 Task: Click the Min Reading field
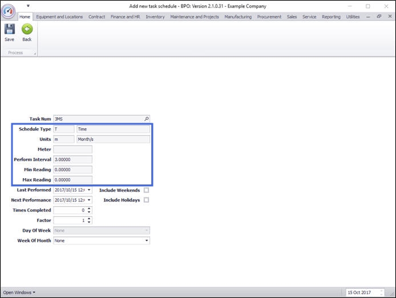point(72,170)
